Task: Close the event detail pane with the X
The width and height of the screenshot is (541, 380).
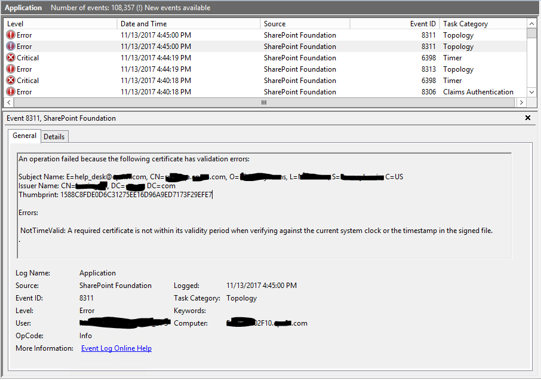Action: tap(527, 118)
